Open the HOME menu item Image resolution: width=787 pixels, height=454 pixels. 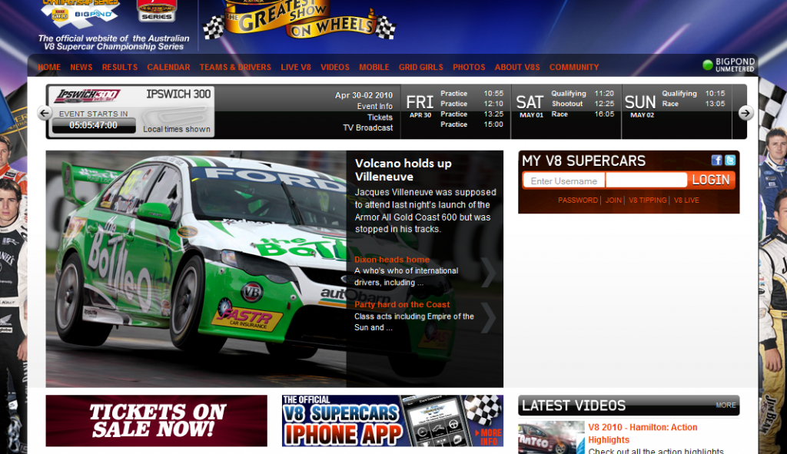(x=49, y=68)
